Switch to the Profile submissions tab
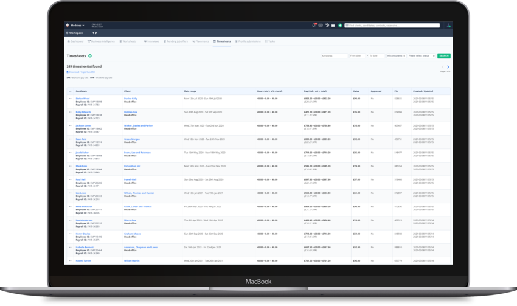The image size is (517, 306). (x=248, y=41)
